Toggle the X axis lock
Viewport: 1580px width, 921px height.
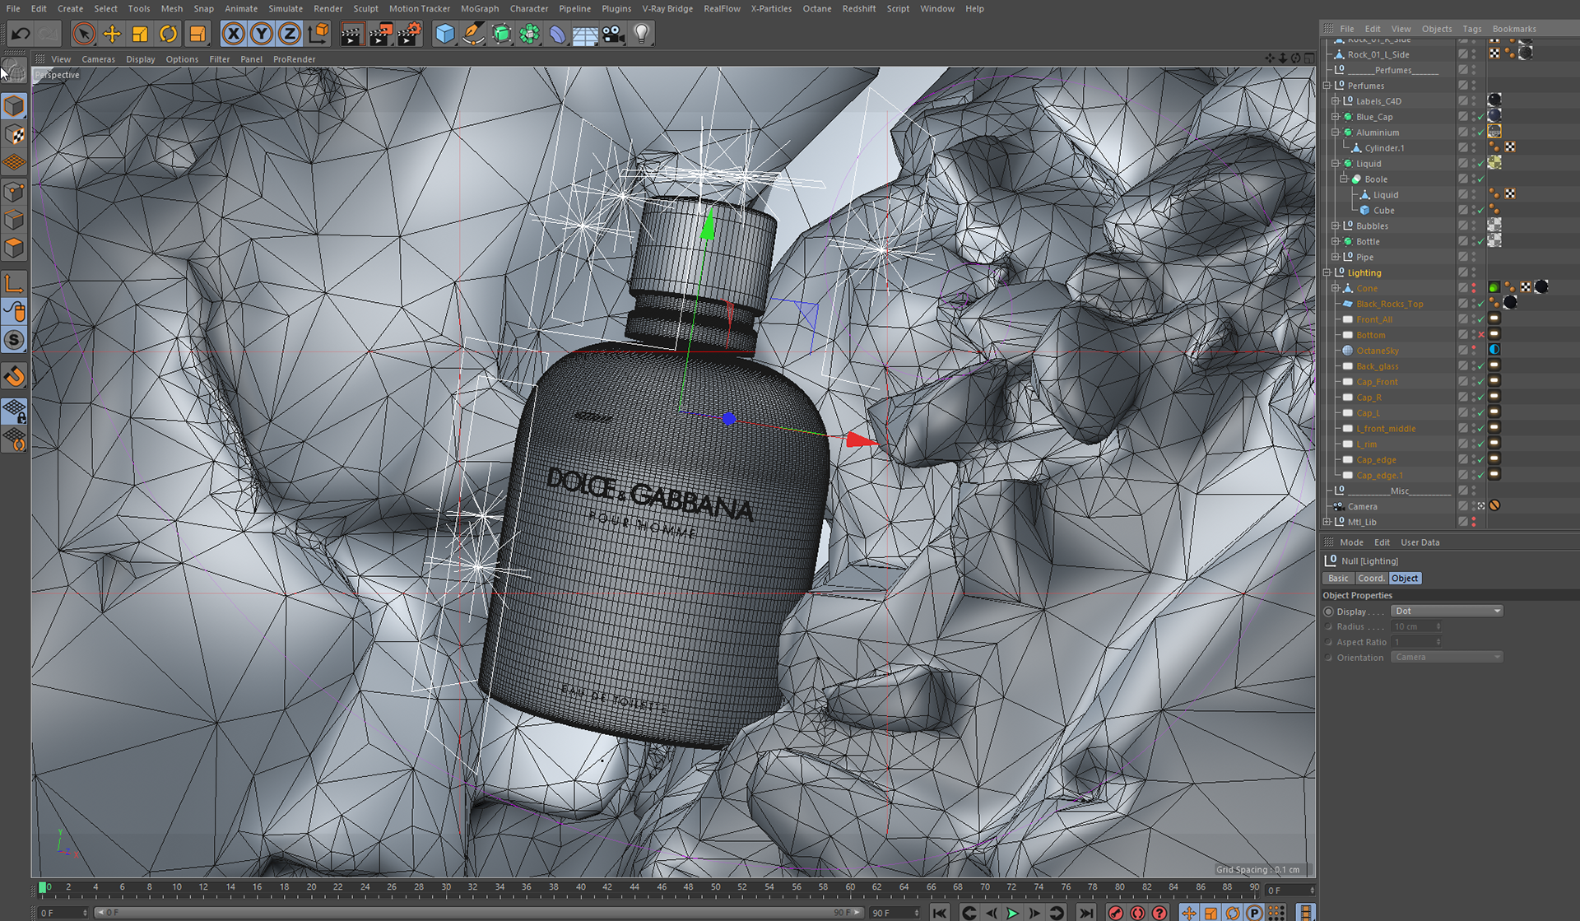pyautogui.click(x=234, y=34)
